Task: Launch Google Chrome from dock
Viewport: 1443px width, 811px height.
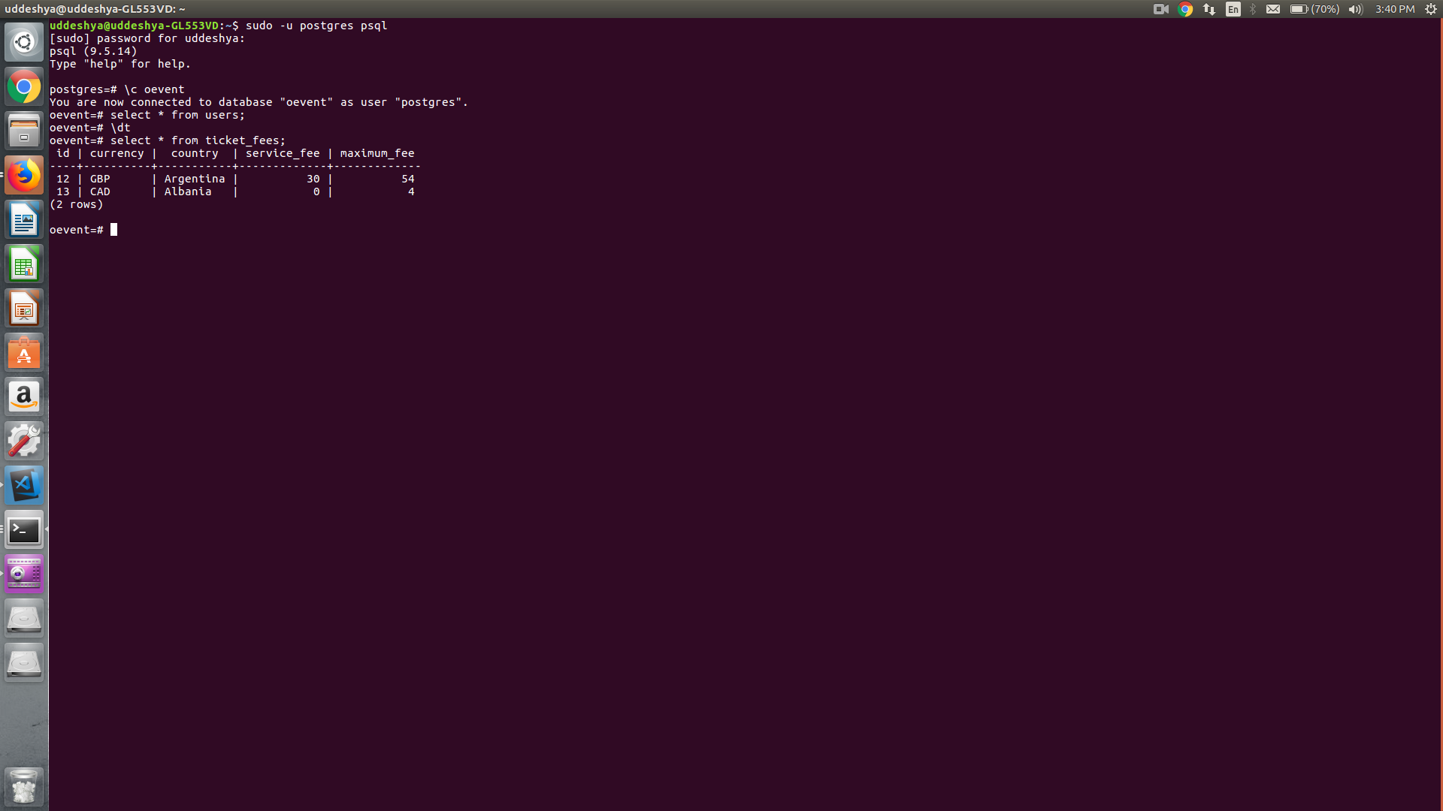Action: [24, 87]
